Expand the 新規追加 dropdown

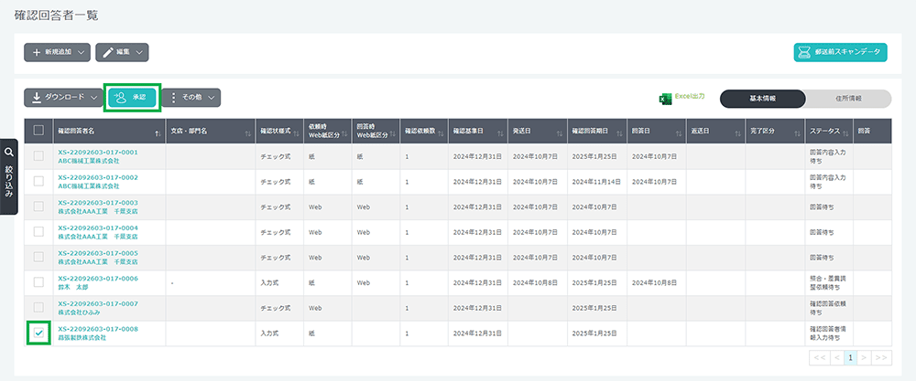[x=57, y=53]
